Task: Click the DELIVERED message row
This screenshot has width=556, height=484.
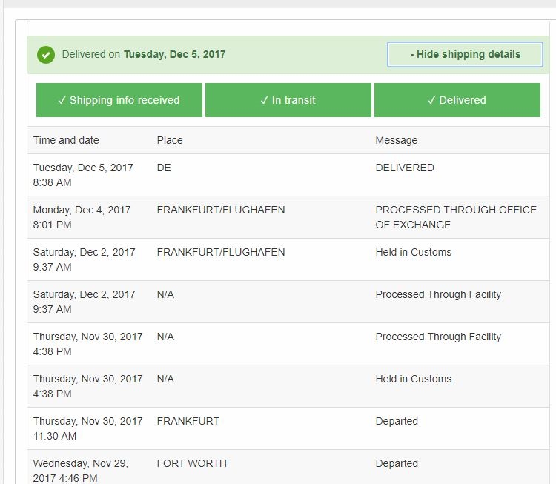Action: (x=405, y=168)
